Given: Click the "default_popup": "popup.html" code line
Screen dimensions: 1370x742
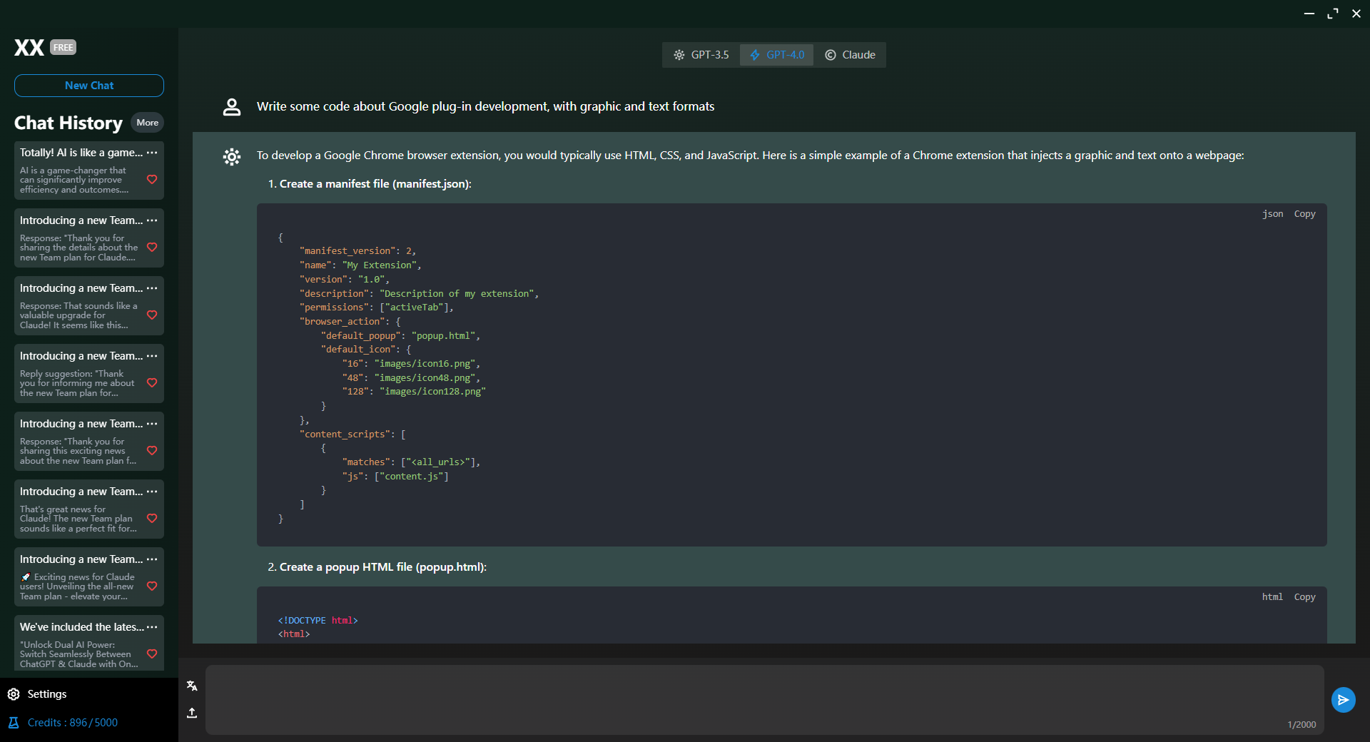Looking at the screenshot, I should (400, 335).
